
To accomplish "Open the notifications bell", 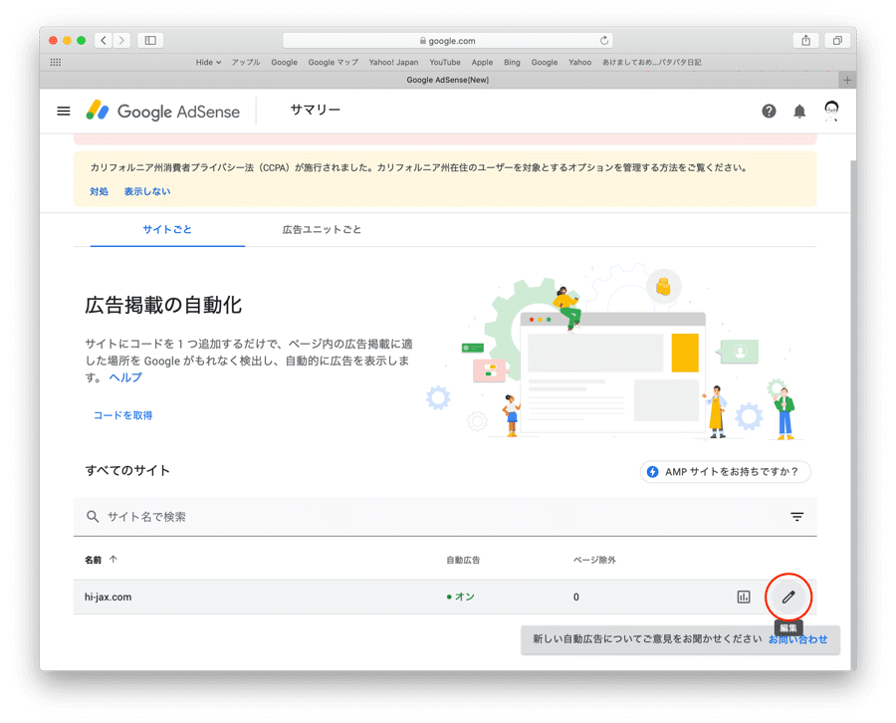I will (799, 112).
